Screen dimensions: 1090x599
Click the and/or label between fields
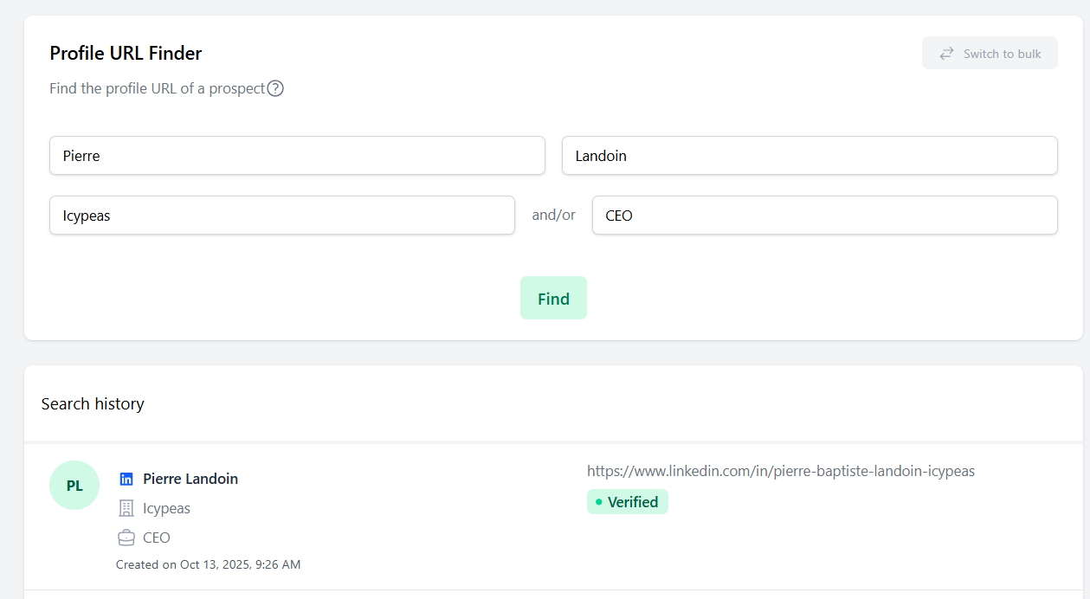pos(553,216)
